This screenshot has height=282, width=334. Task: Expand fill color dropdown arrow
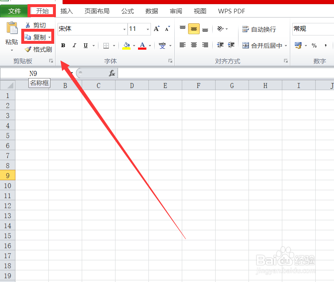click(x=134, y=45)
